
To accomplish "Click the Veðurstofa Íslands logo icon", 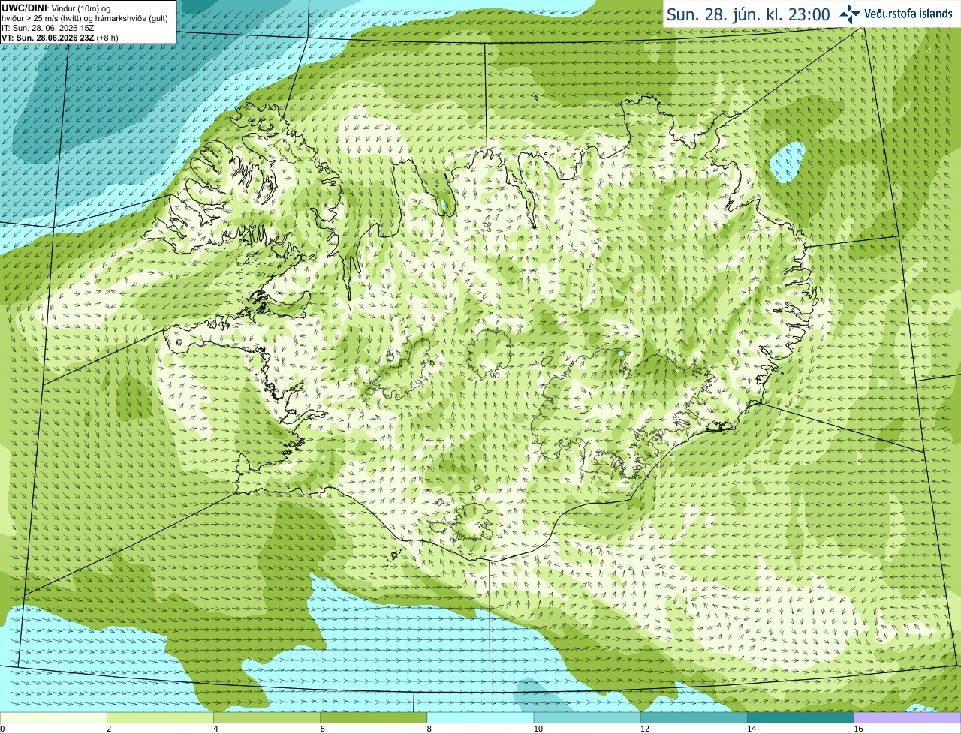I will tap(850, 14).
